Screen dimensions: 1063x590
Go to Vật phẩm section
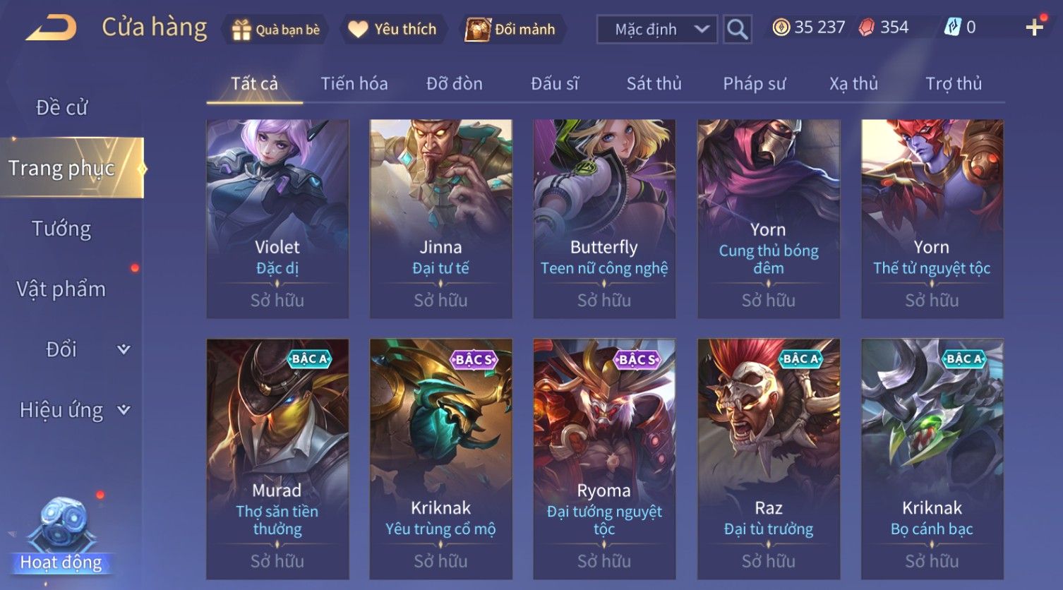point(61,289)
